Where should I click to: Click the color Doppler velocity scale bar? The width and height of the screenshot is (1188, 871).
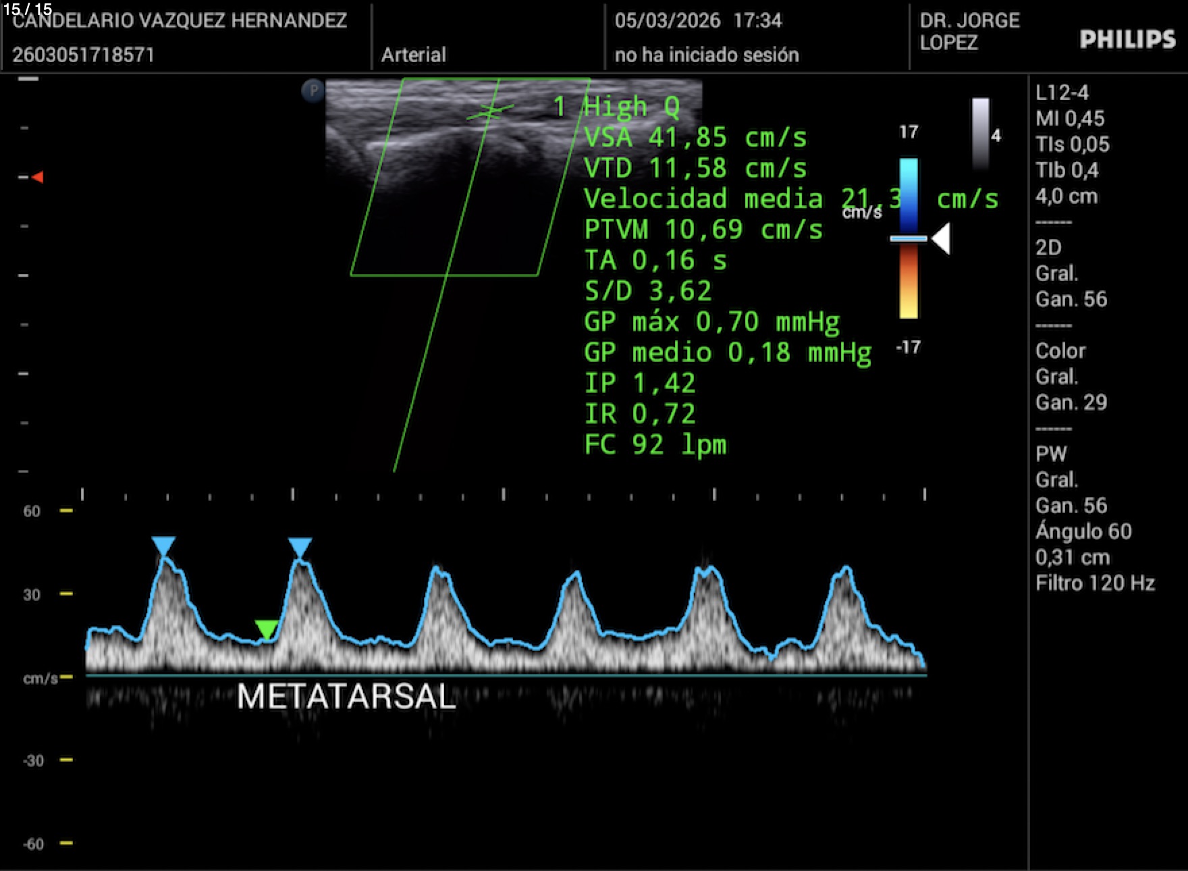[x=909, y=238]
